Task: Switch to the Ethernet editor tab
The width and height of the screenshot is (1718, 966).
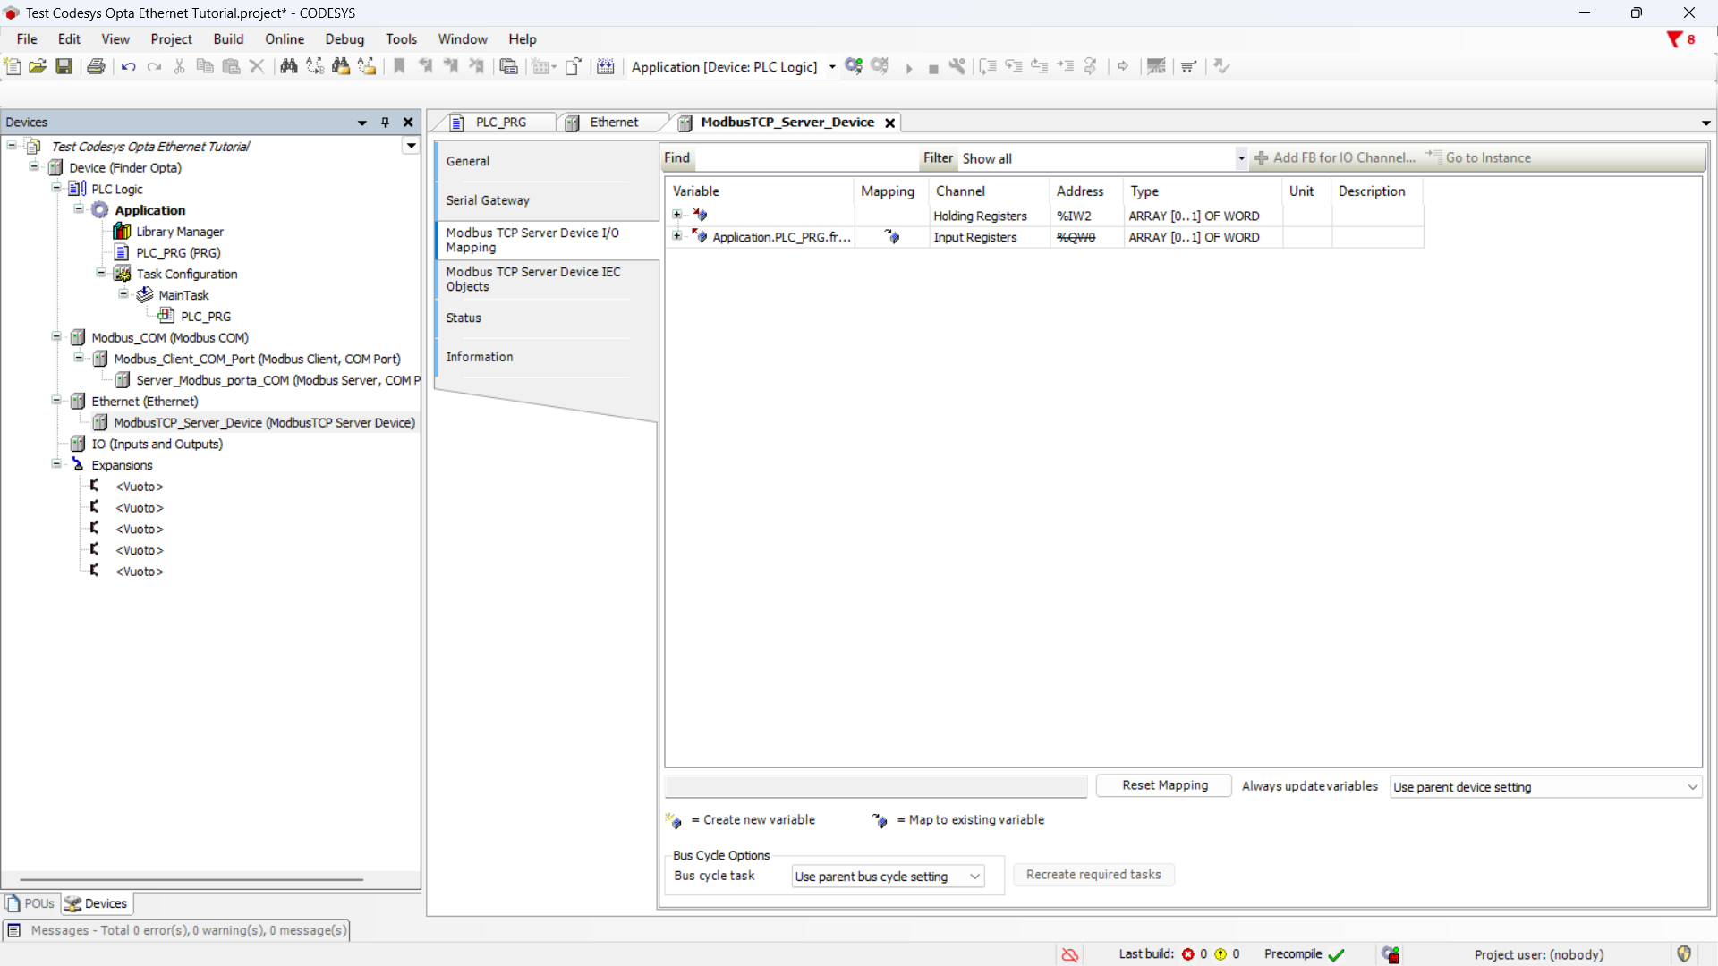Action: 613,123
